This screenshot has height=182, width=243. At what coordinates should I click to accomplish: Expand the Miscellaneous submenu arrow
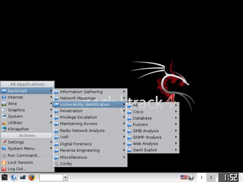(124, 157)
